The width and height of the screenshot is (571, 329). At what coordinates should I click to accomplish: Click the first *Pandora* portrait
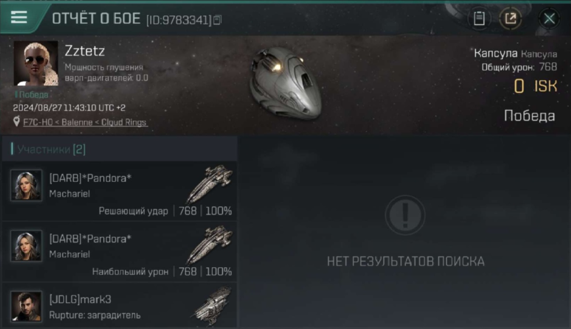[26, 186]
